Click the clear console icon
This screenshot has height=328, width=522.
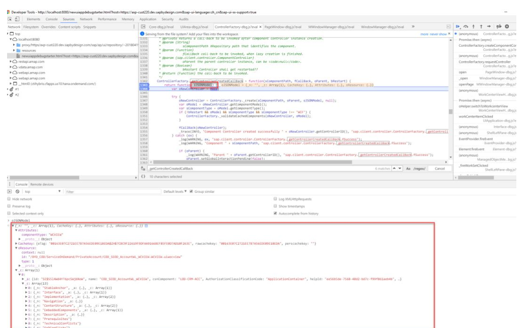point(17,192)
